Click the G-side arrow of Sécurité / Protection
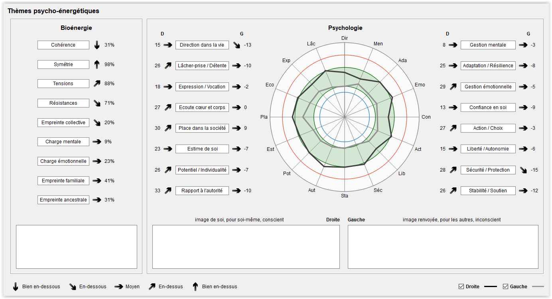 [523, 170]
